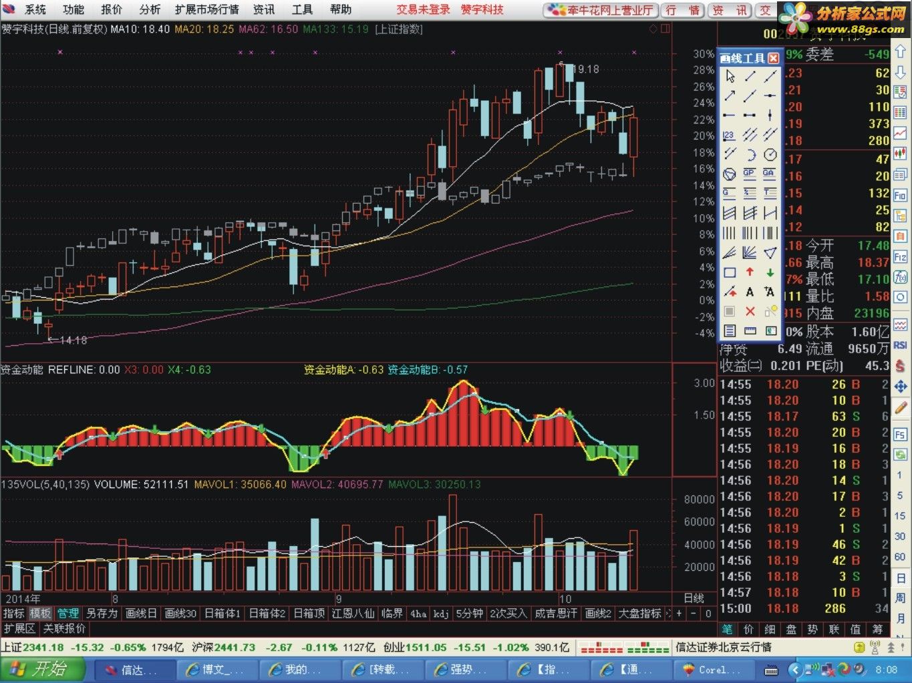Click the down arrow sidebar icon

[x=900, y=72]
